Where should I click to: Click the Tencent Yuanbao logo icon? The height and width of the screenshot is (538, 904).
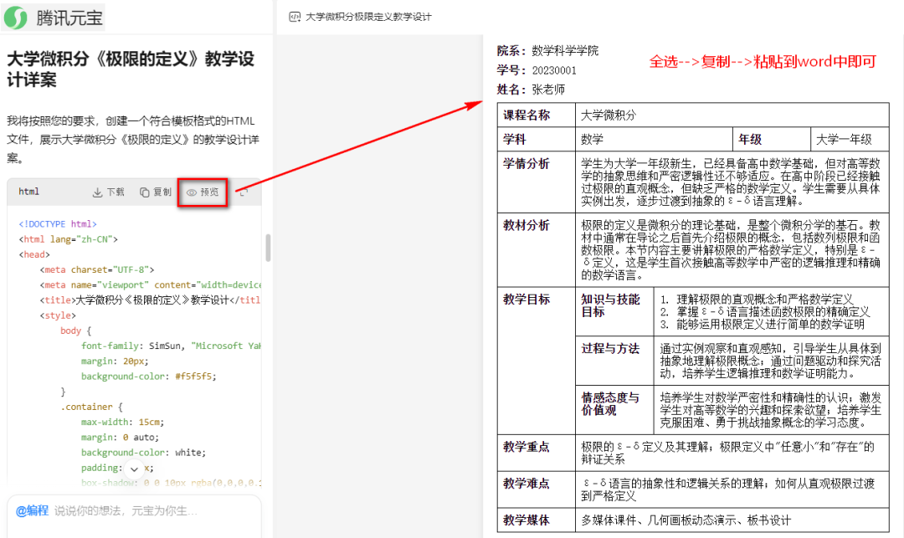(x=14, y=16)
